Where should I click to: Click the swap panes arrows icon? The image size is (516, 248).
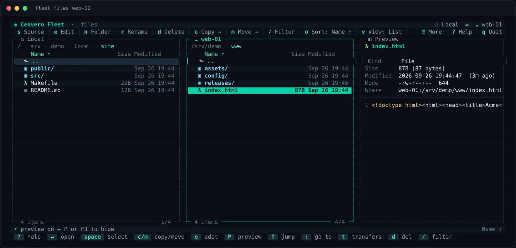click(467, 25)
